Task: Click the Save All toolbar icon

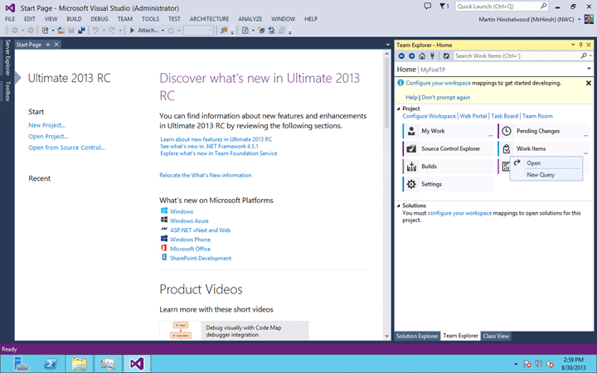Action: coord(81,31)
